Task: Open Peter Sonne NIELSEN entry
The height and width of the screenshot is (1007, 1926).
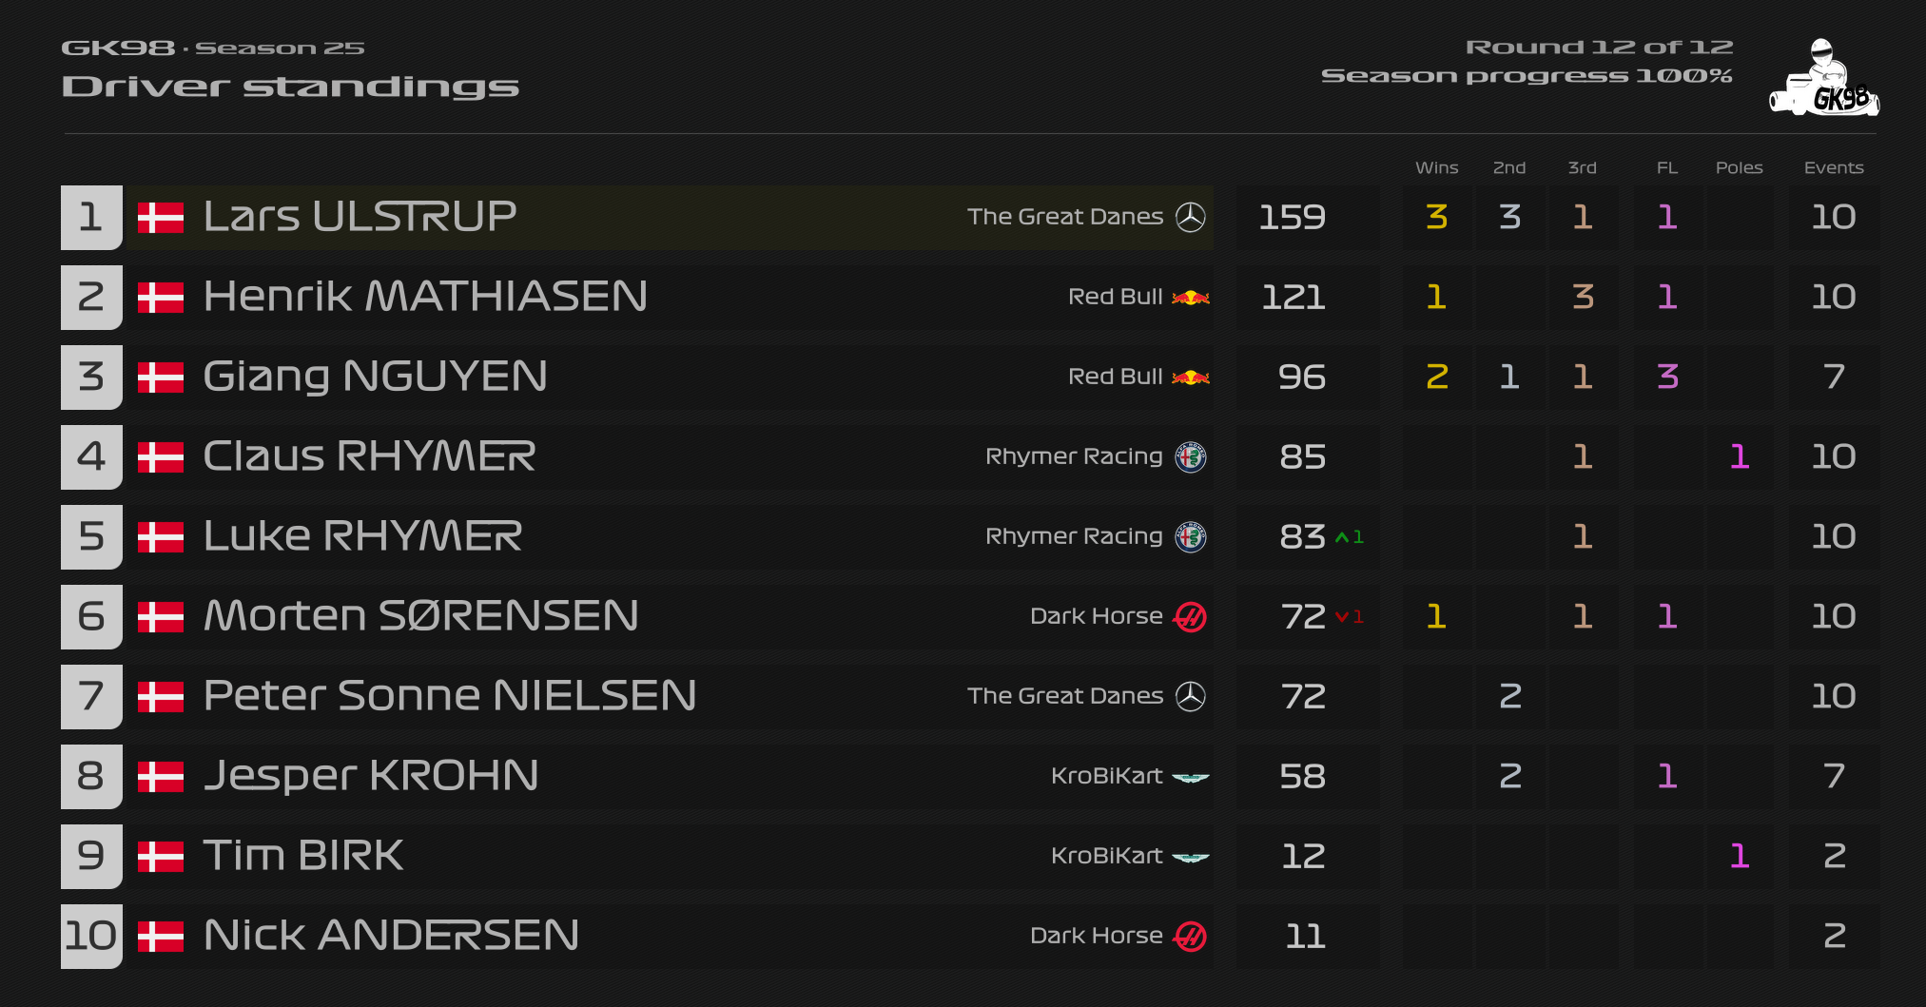Action: pyautogui.click(x=450, y=696)
